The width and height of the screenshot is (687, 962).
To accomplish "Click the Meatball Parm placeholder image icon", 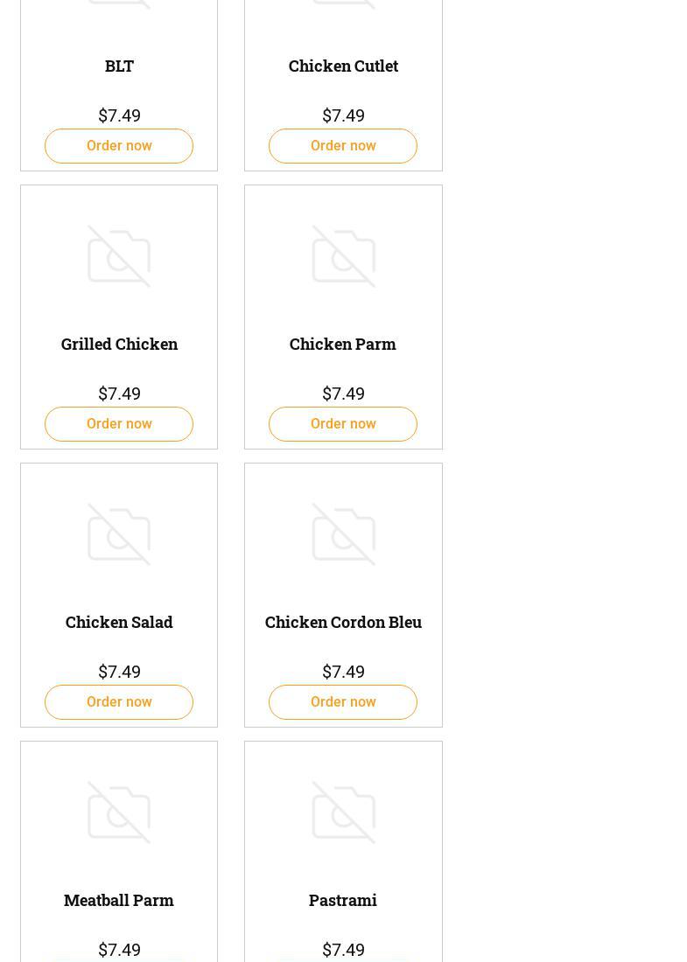I will pos(119,812).
